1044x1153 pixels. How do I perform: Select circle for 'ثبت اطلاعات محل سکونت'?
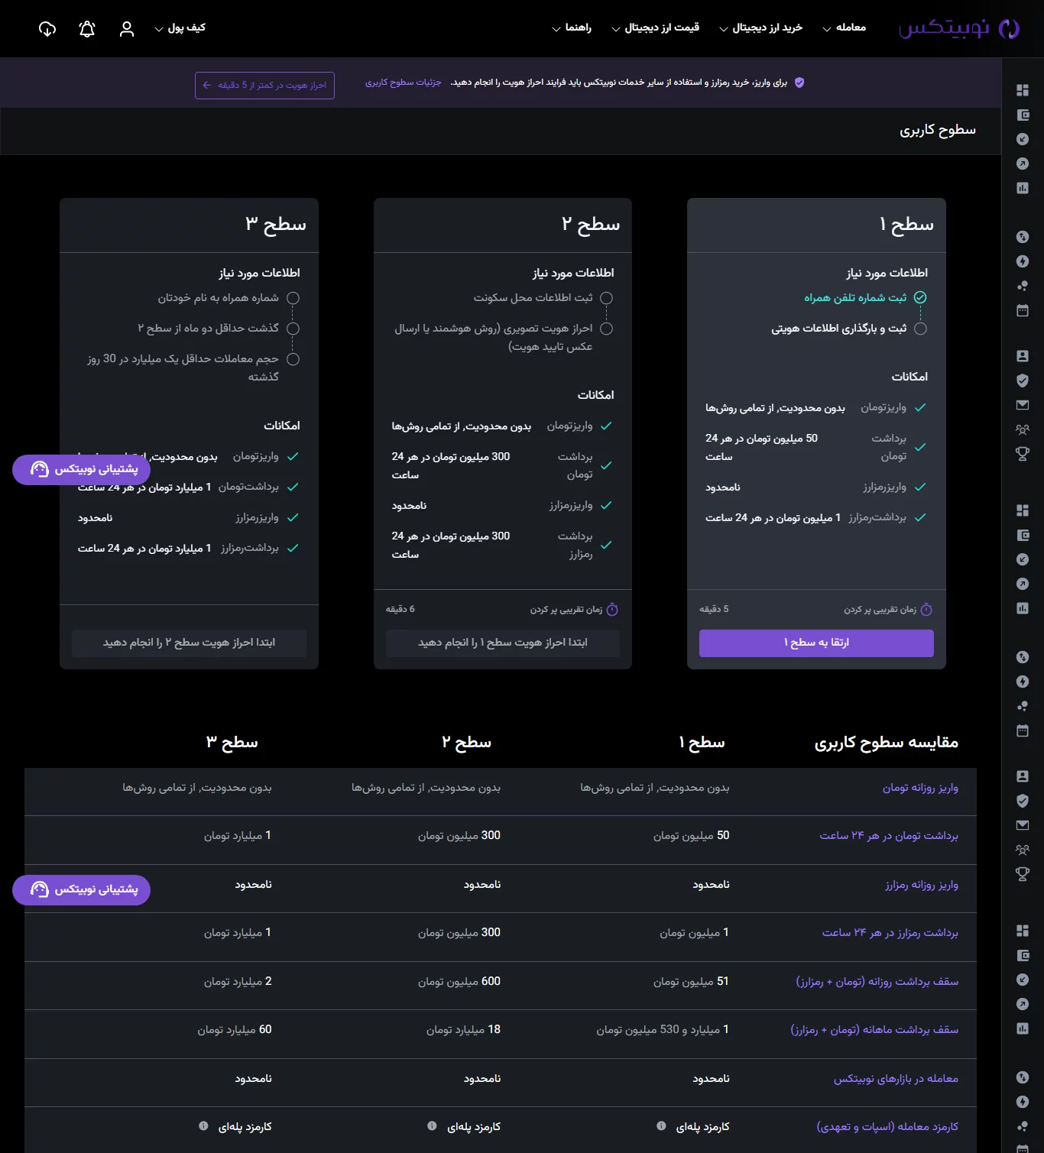coord(606,298)
